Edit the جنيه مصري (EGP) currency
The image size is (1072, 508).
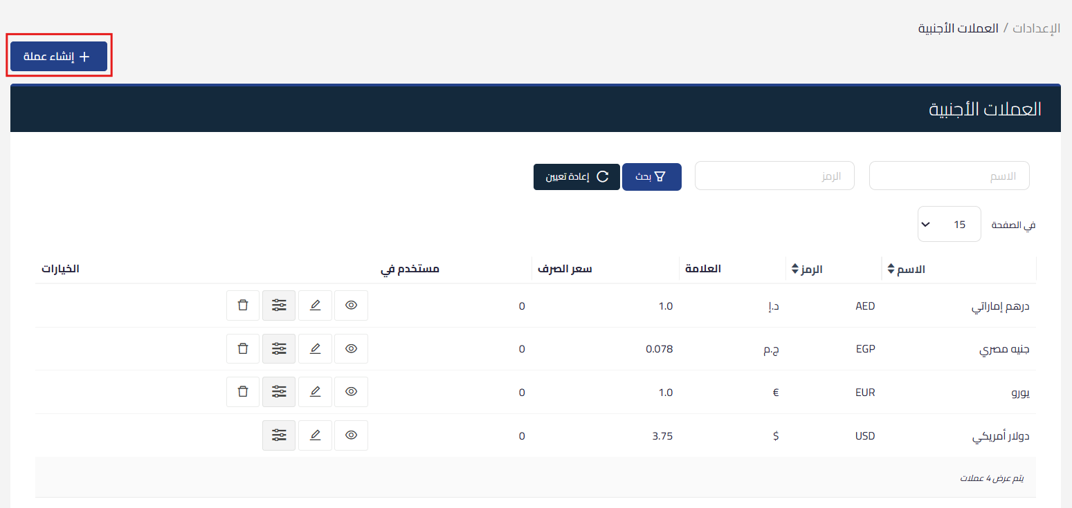pos(315,348)
